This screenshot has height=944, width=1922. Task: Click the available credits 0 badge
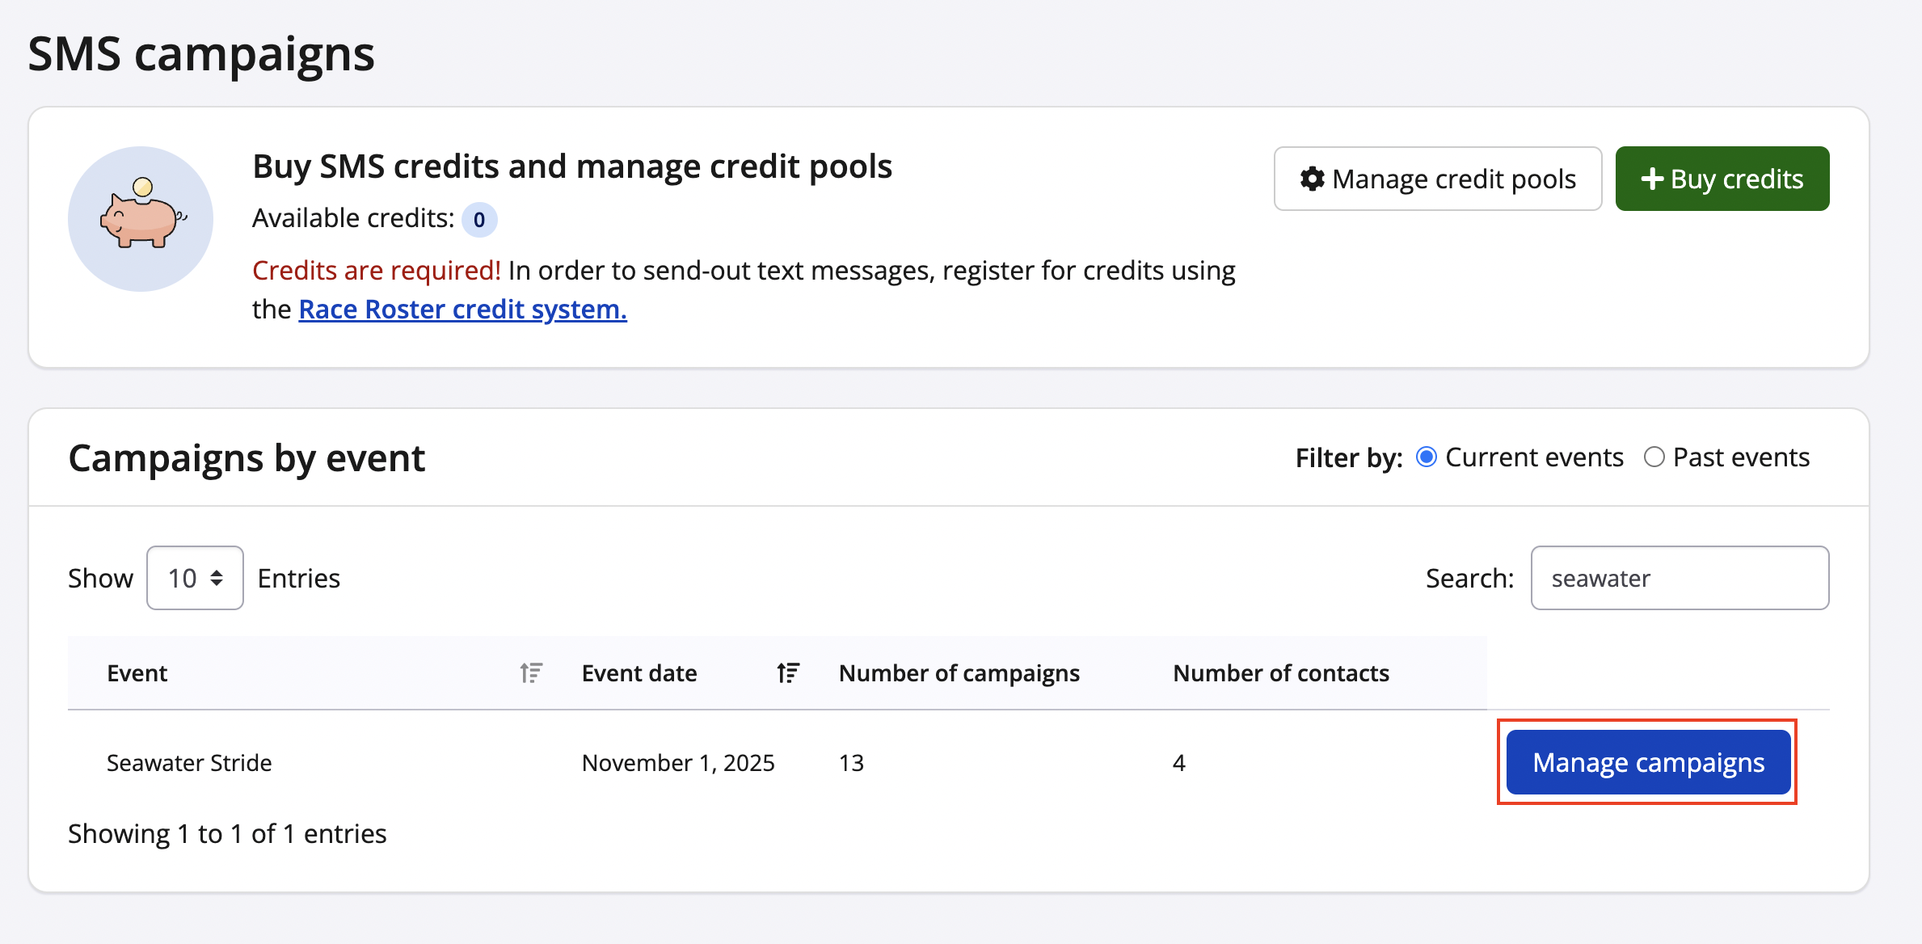click(479, 220)
